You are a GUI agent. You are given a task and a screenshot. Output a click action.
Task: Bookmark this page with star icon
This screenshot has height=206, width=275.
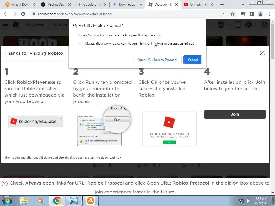233,14
